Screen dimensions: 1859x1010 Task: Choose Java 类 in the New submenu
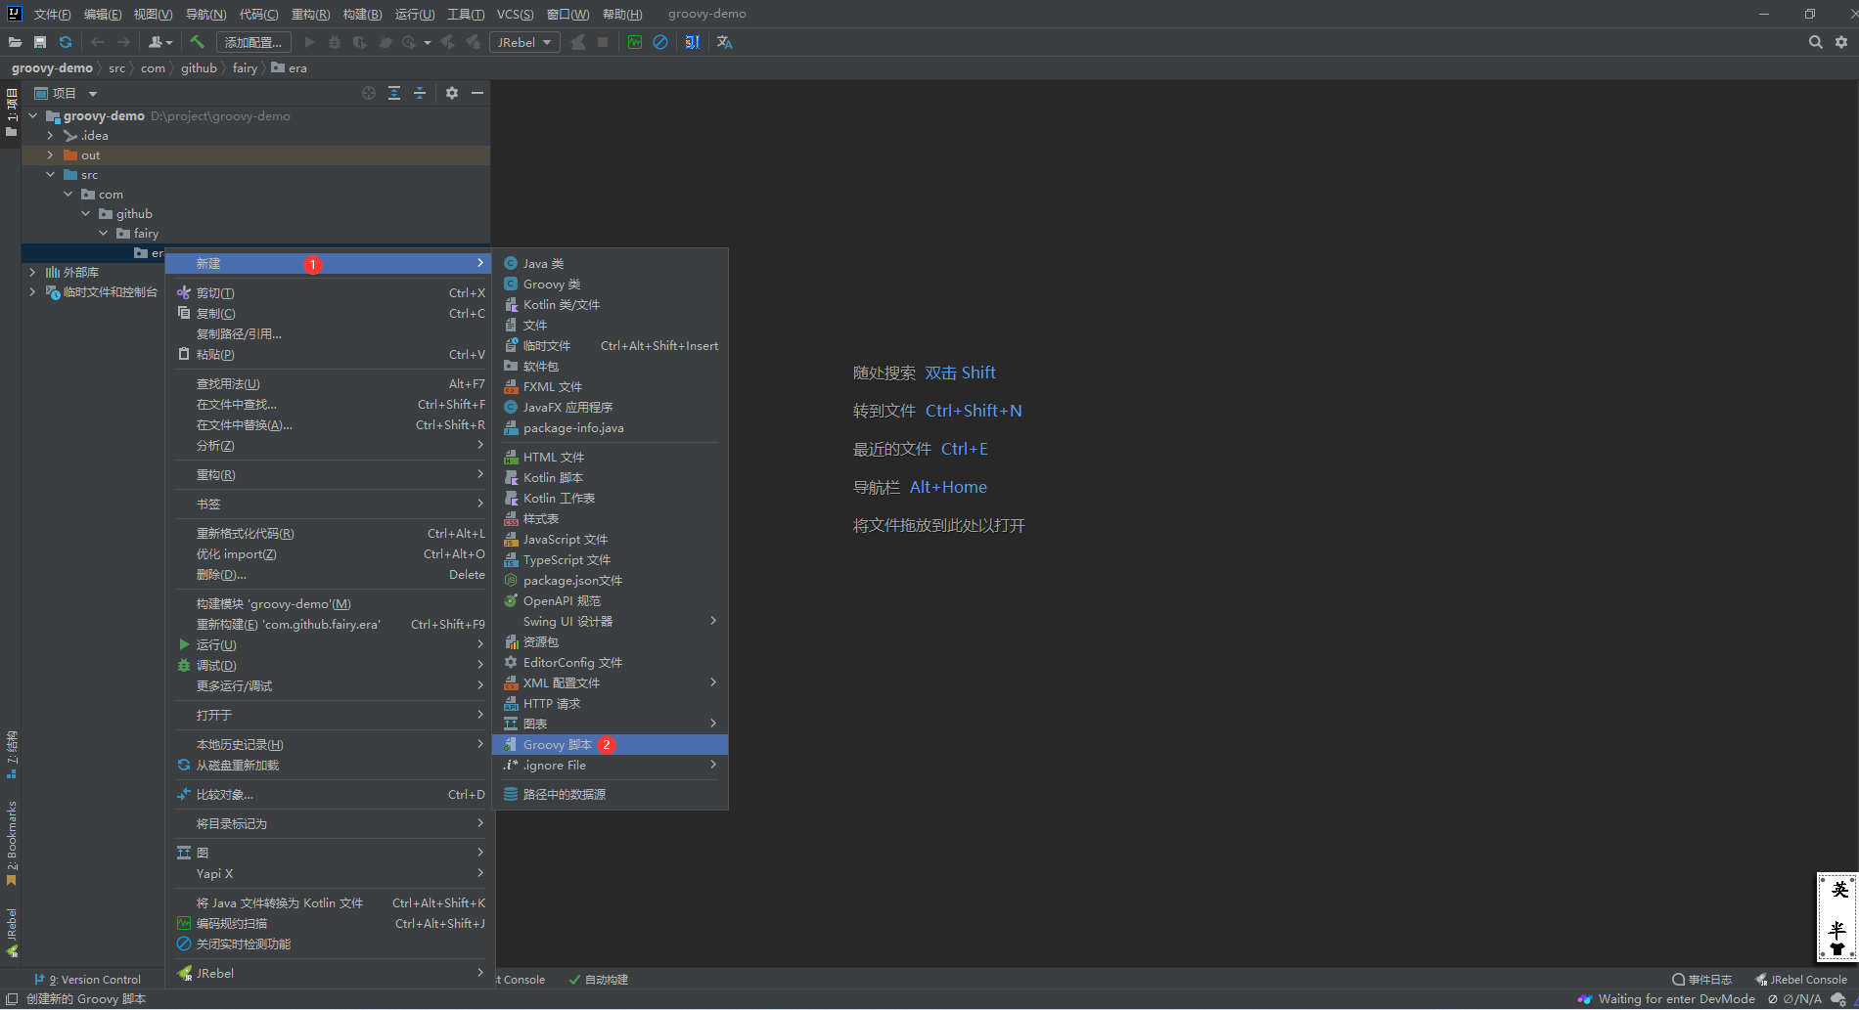coord(611,263)
